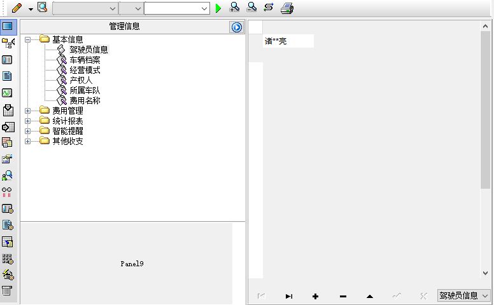Open the first gray toolbar combo box
This screenshot has height=305, width=494.
85,8
